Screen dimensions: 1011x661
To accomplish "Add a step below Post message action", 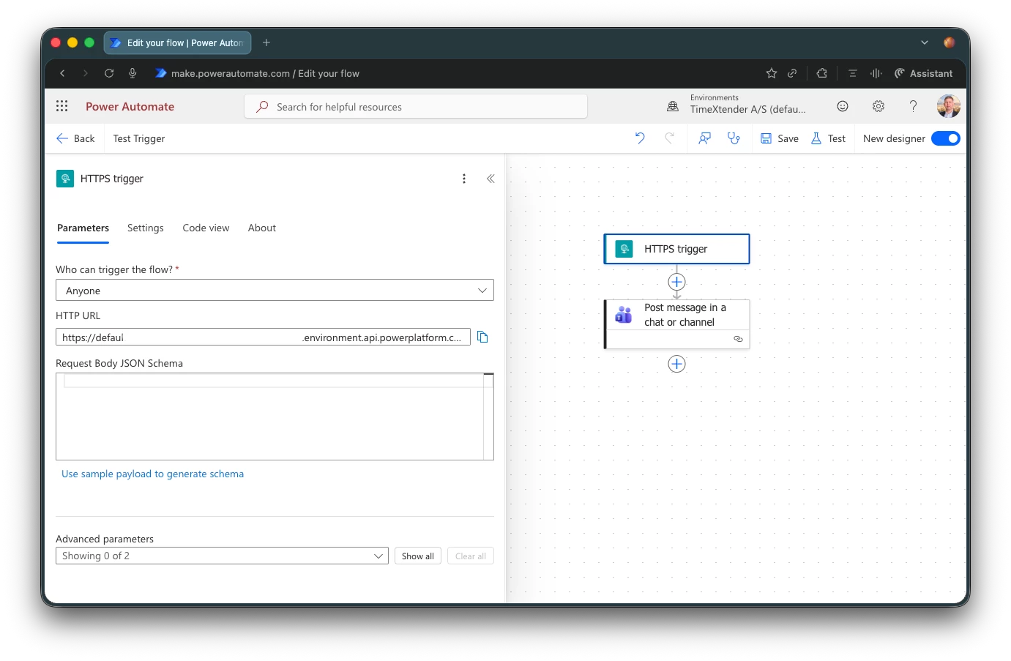I will click(676, 364).
